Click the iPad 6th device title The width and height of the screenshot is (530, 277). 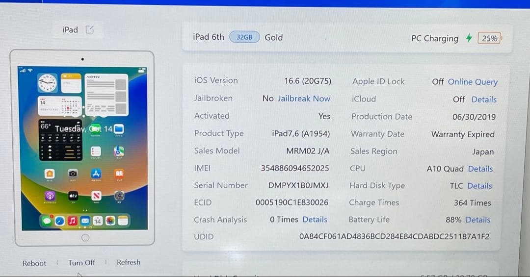point(209,37)
